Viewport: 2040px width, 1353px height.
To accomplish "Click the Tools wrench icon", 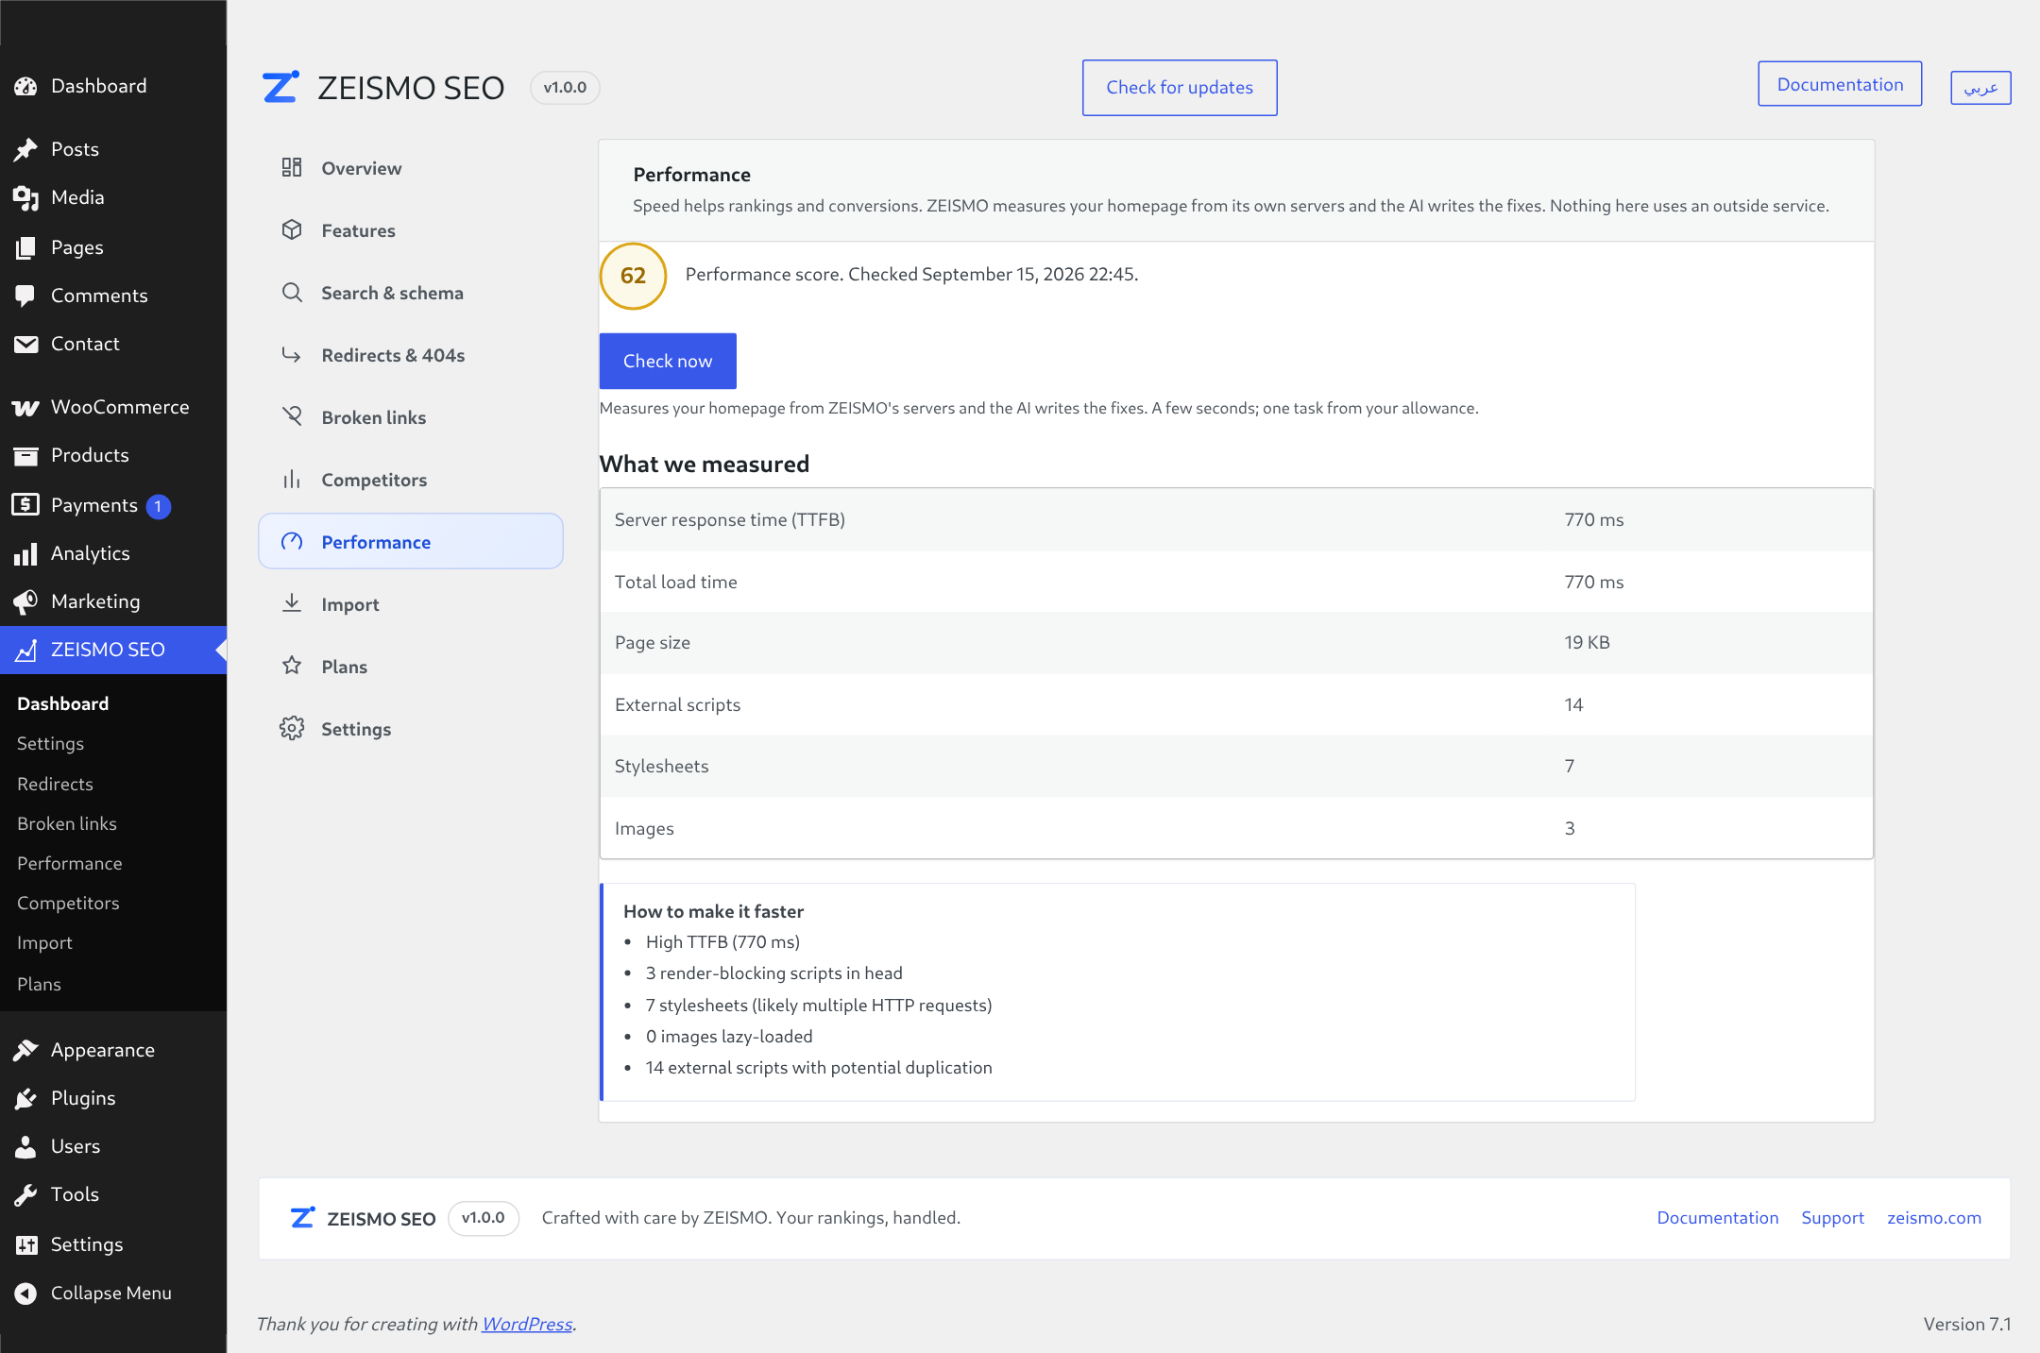I will pos(25,1194).
